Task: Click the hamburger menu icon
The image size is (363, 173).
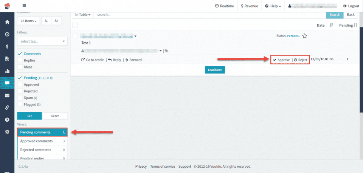Action: click(x=25, y=6)
